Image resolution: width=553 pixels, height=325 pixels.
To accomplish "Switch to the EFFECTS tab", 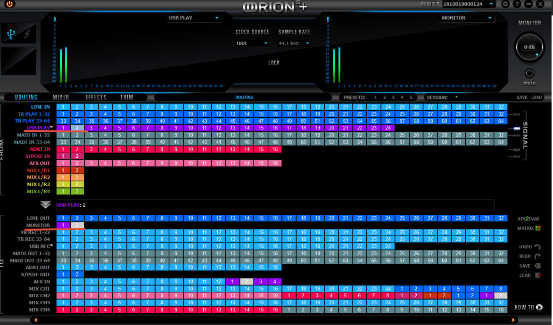I will tap(96, 97).
